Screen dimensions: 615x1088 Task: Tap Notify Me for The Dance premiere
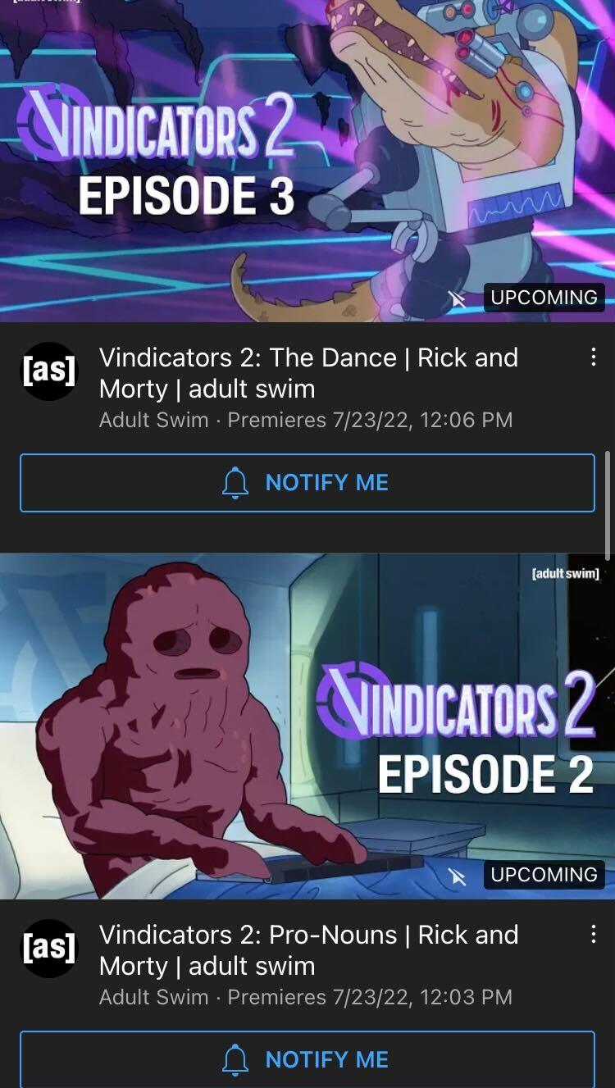click(307, 483)
